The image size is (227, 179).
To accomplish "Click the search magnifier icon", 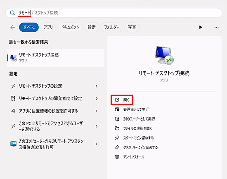I will point(12,13).
